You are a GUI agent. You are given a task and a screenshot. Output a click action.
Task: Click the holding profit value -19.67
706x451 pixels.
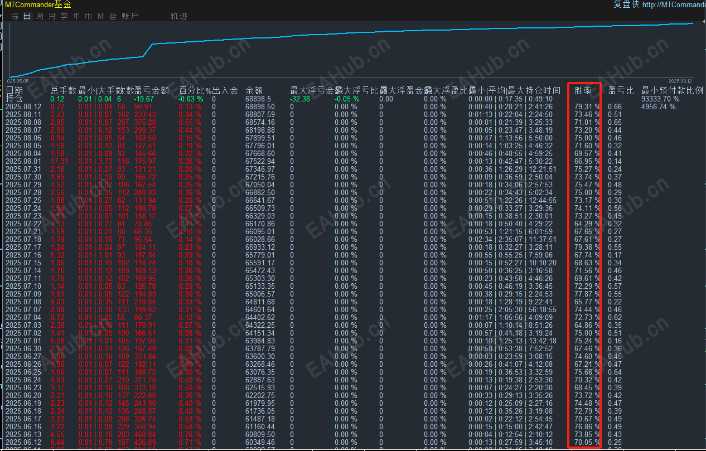[x=144, y=99]
